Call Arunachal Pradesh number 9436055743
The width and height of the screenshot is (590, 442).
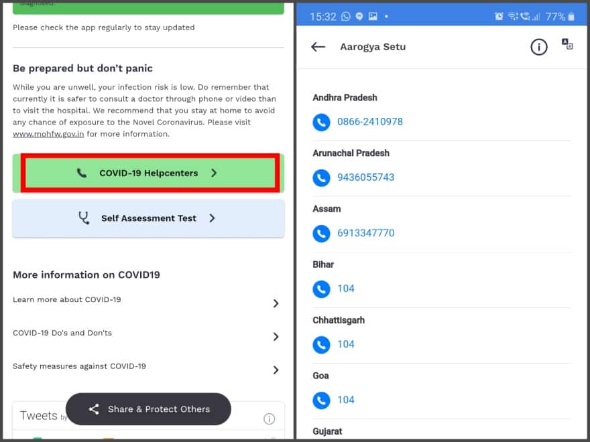point(366,177)
